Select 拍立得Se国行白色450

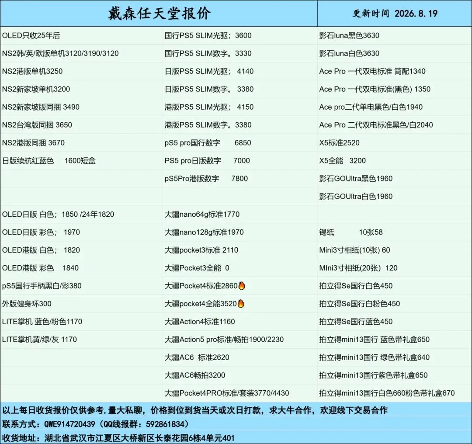pyautogui.click(x=356, y=286)
